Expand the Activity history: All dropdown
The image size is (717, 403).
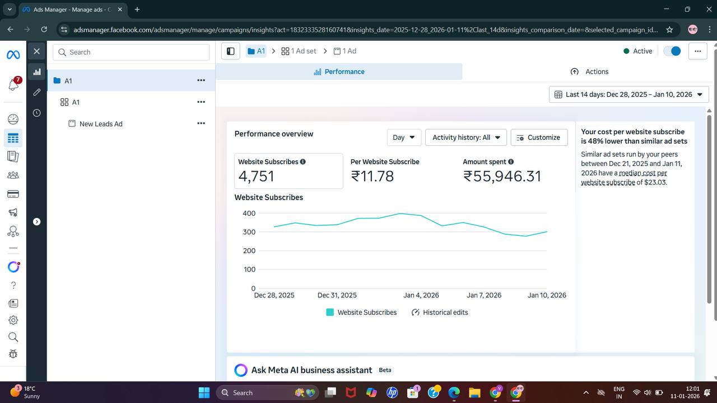click(x=466, y=138)
